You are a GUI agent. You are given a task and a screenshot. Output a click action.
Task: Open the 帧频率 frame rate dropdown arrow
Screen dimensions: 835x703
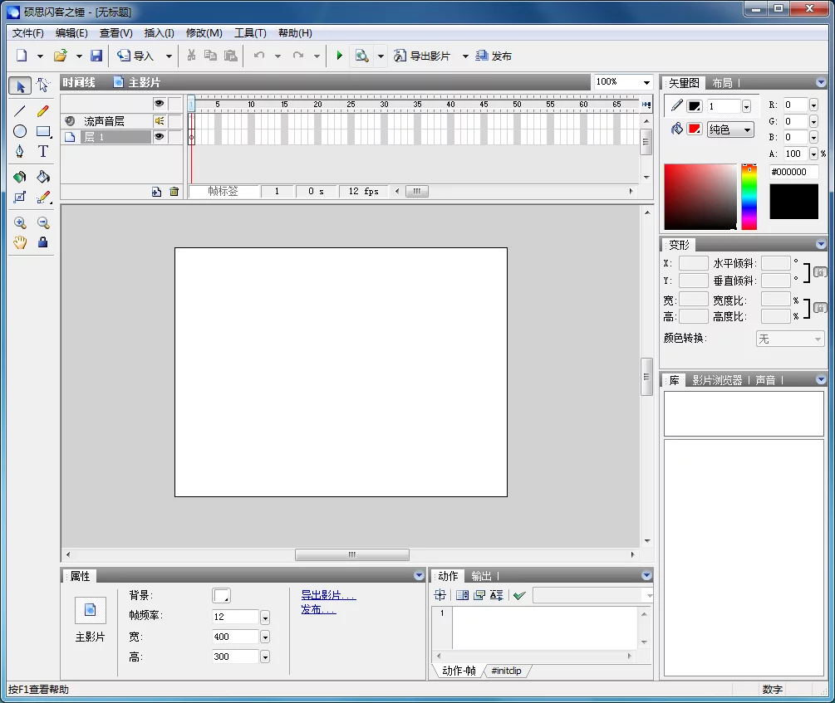click(x=265, y=618)
